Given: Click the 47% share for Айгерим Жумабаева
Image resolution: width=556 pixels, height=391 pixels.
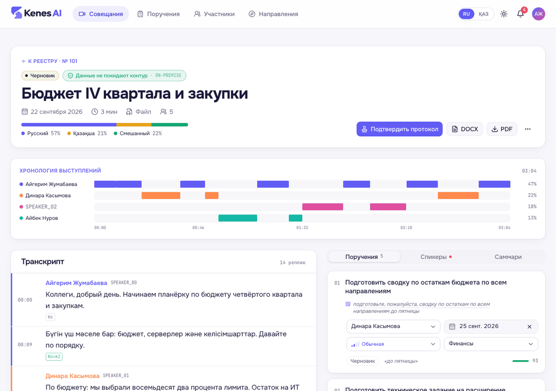Looking at the screenshot, I should point(532,184).
